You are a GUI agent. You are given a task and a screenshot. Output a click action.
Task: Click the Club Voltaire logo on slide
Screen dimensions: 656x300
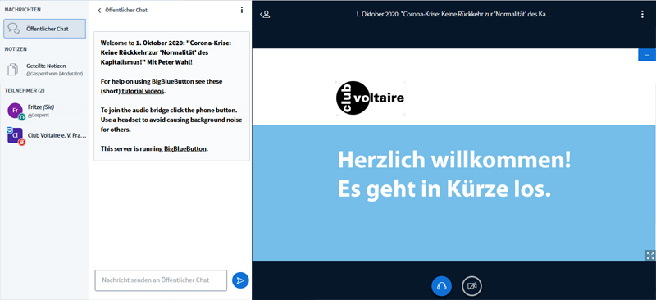(371, 98)
